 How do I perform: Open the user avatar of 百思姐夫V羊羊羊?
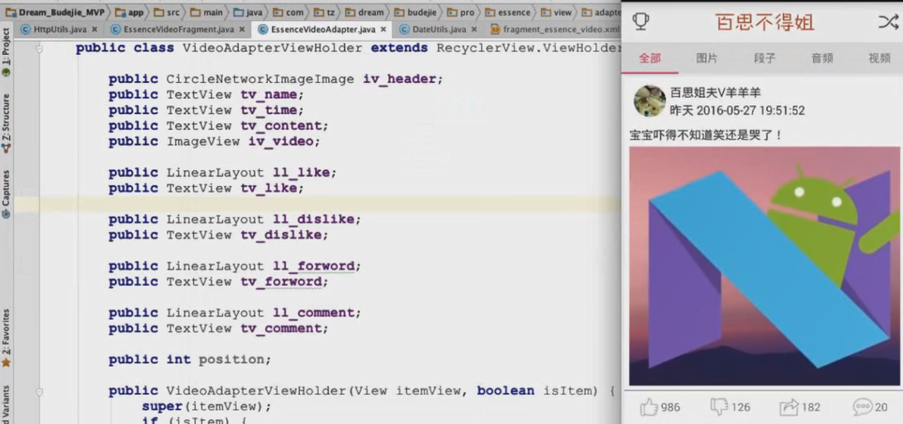coord(650,101)
